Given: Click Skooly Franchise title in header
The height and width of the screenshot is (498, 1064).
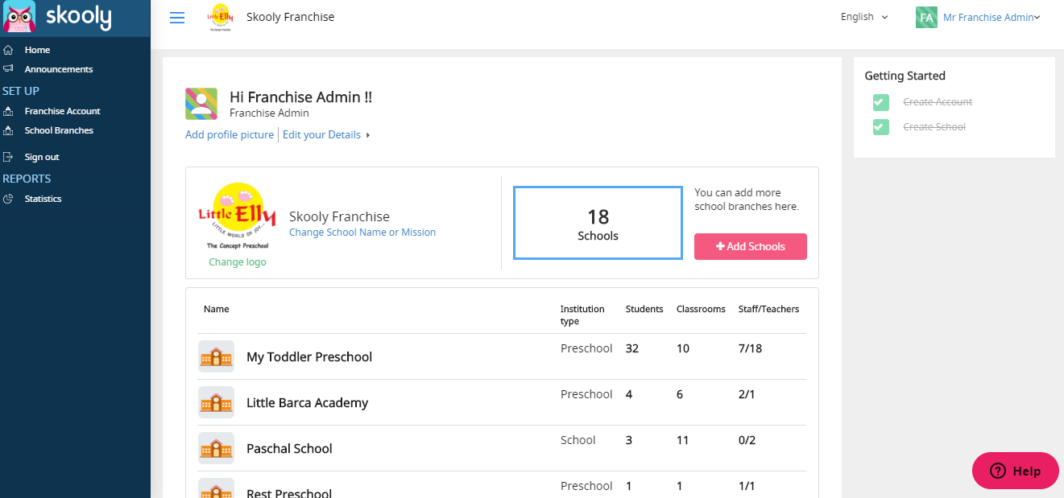Looking at the screenshot, I should [x=290, y=17].
